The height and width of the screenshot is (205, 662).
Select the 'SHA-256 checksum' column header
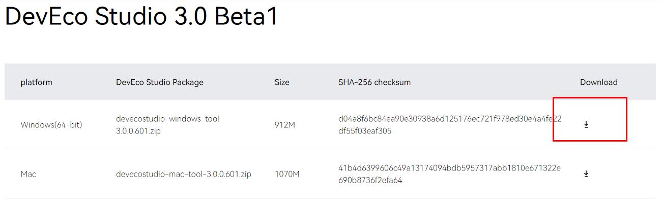coord(375,82)
